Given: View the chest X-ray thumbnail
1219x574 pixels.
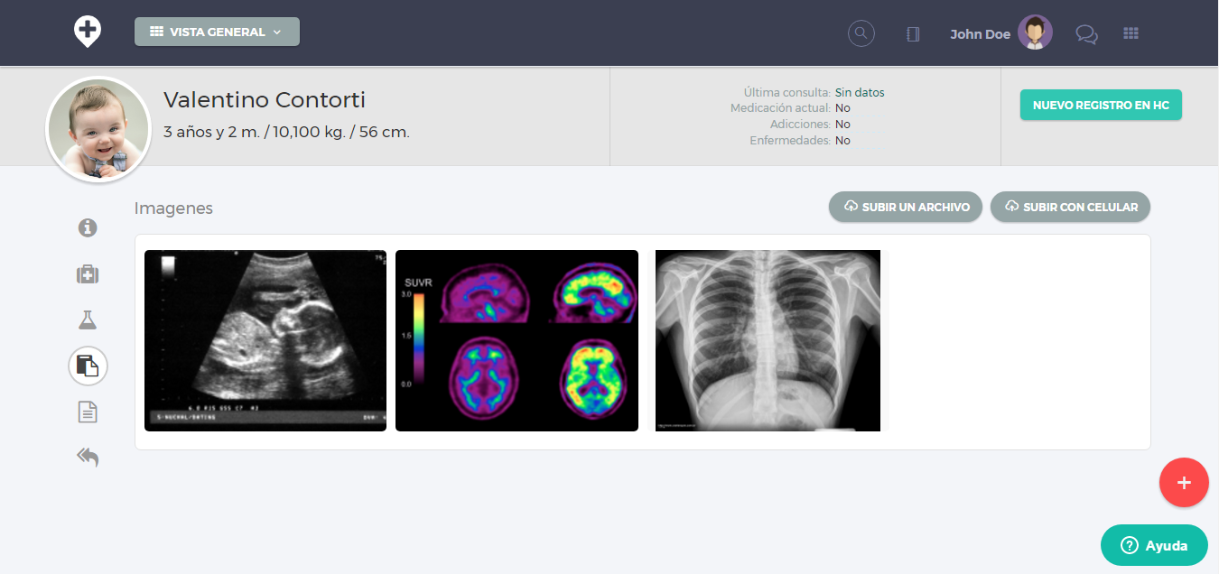Looking at the screenshot, I should point(768,340).
